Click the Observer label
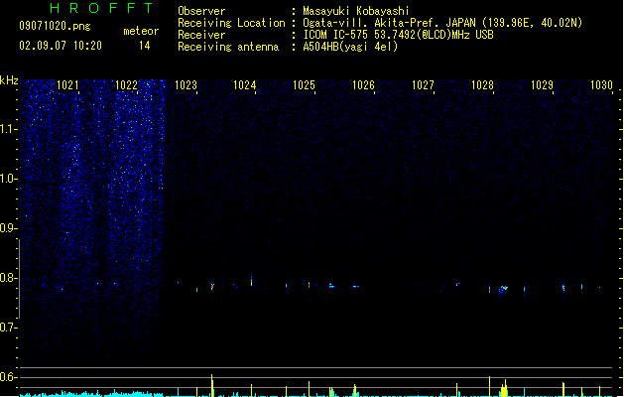 click(x=201, y=11)
